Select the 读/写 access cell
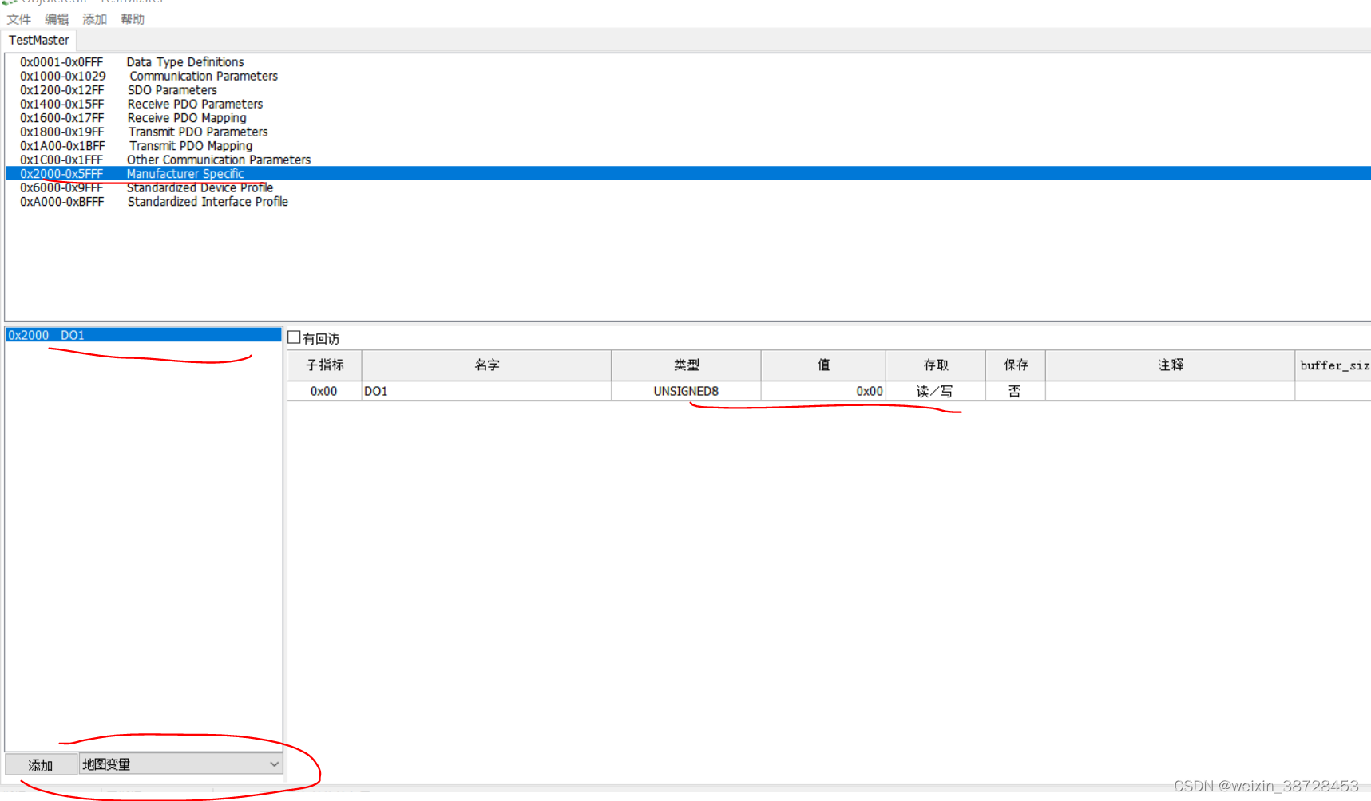 [x=936, y=391]
